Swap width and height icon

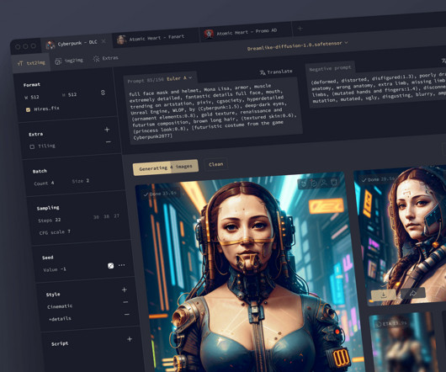click(x=103, y=93)
